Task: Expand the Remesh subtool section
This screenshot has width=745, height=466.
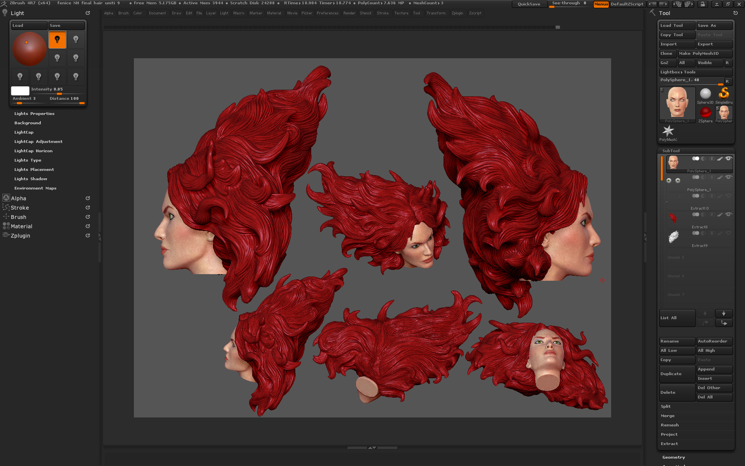Action: (x=670, y=425)
